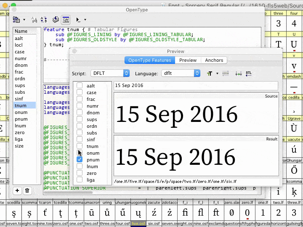
Task: Click the open/save OpenType features icon
Action: (x=16, y=20)
